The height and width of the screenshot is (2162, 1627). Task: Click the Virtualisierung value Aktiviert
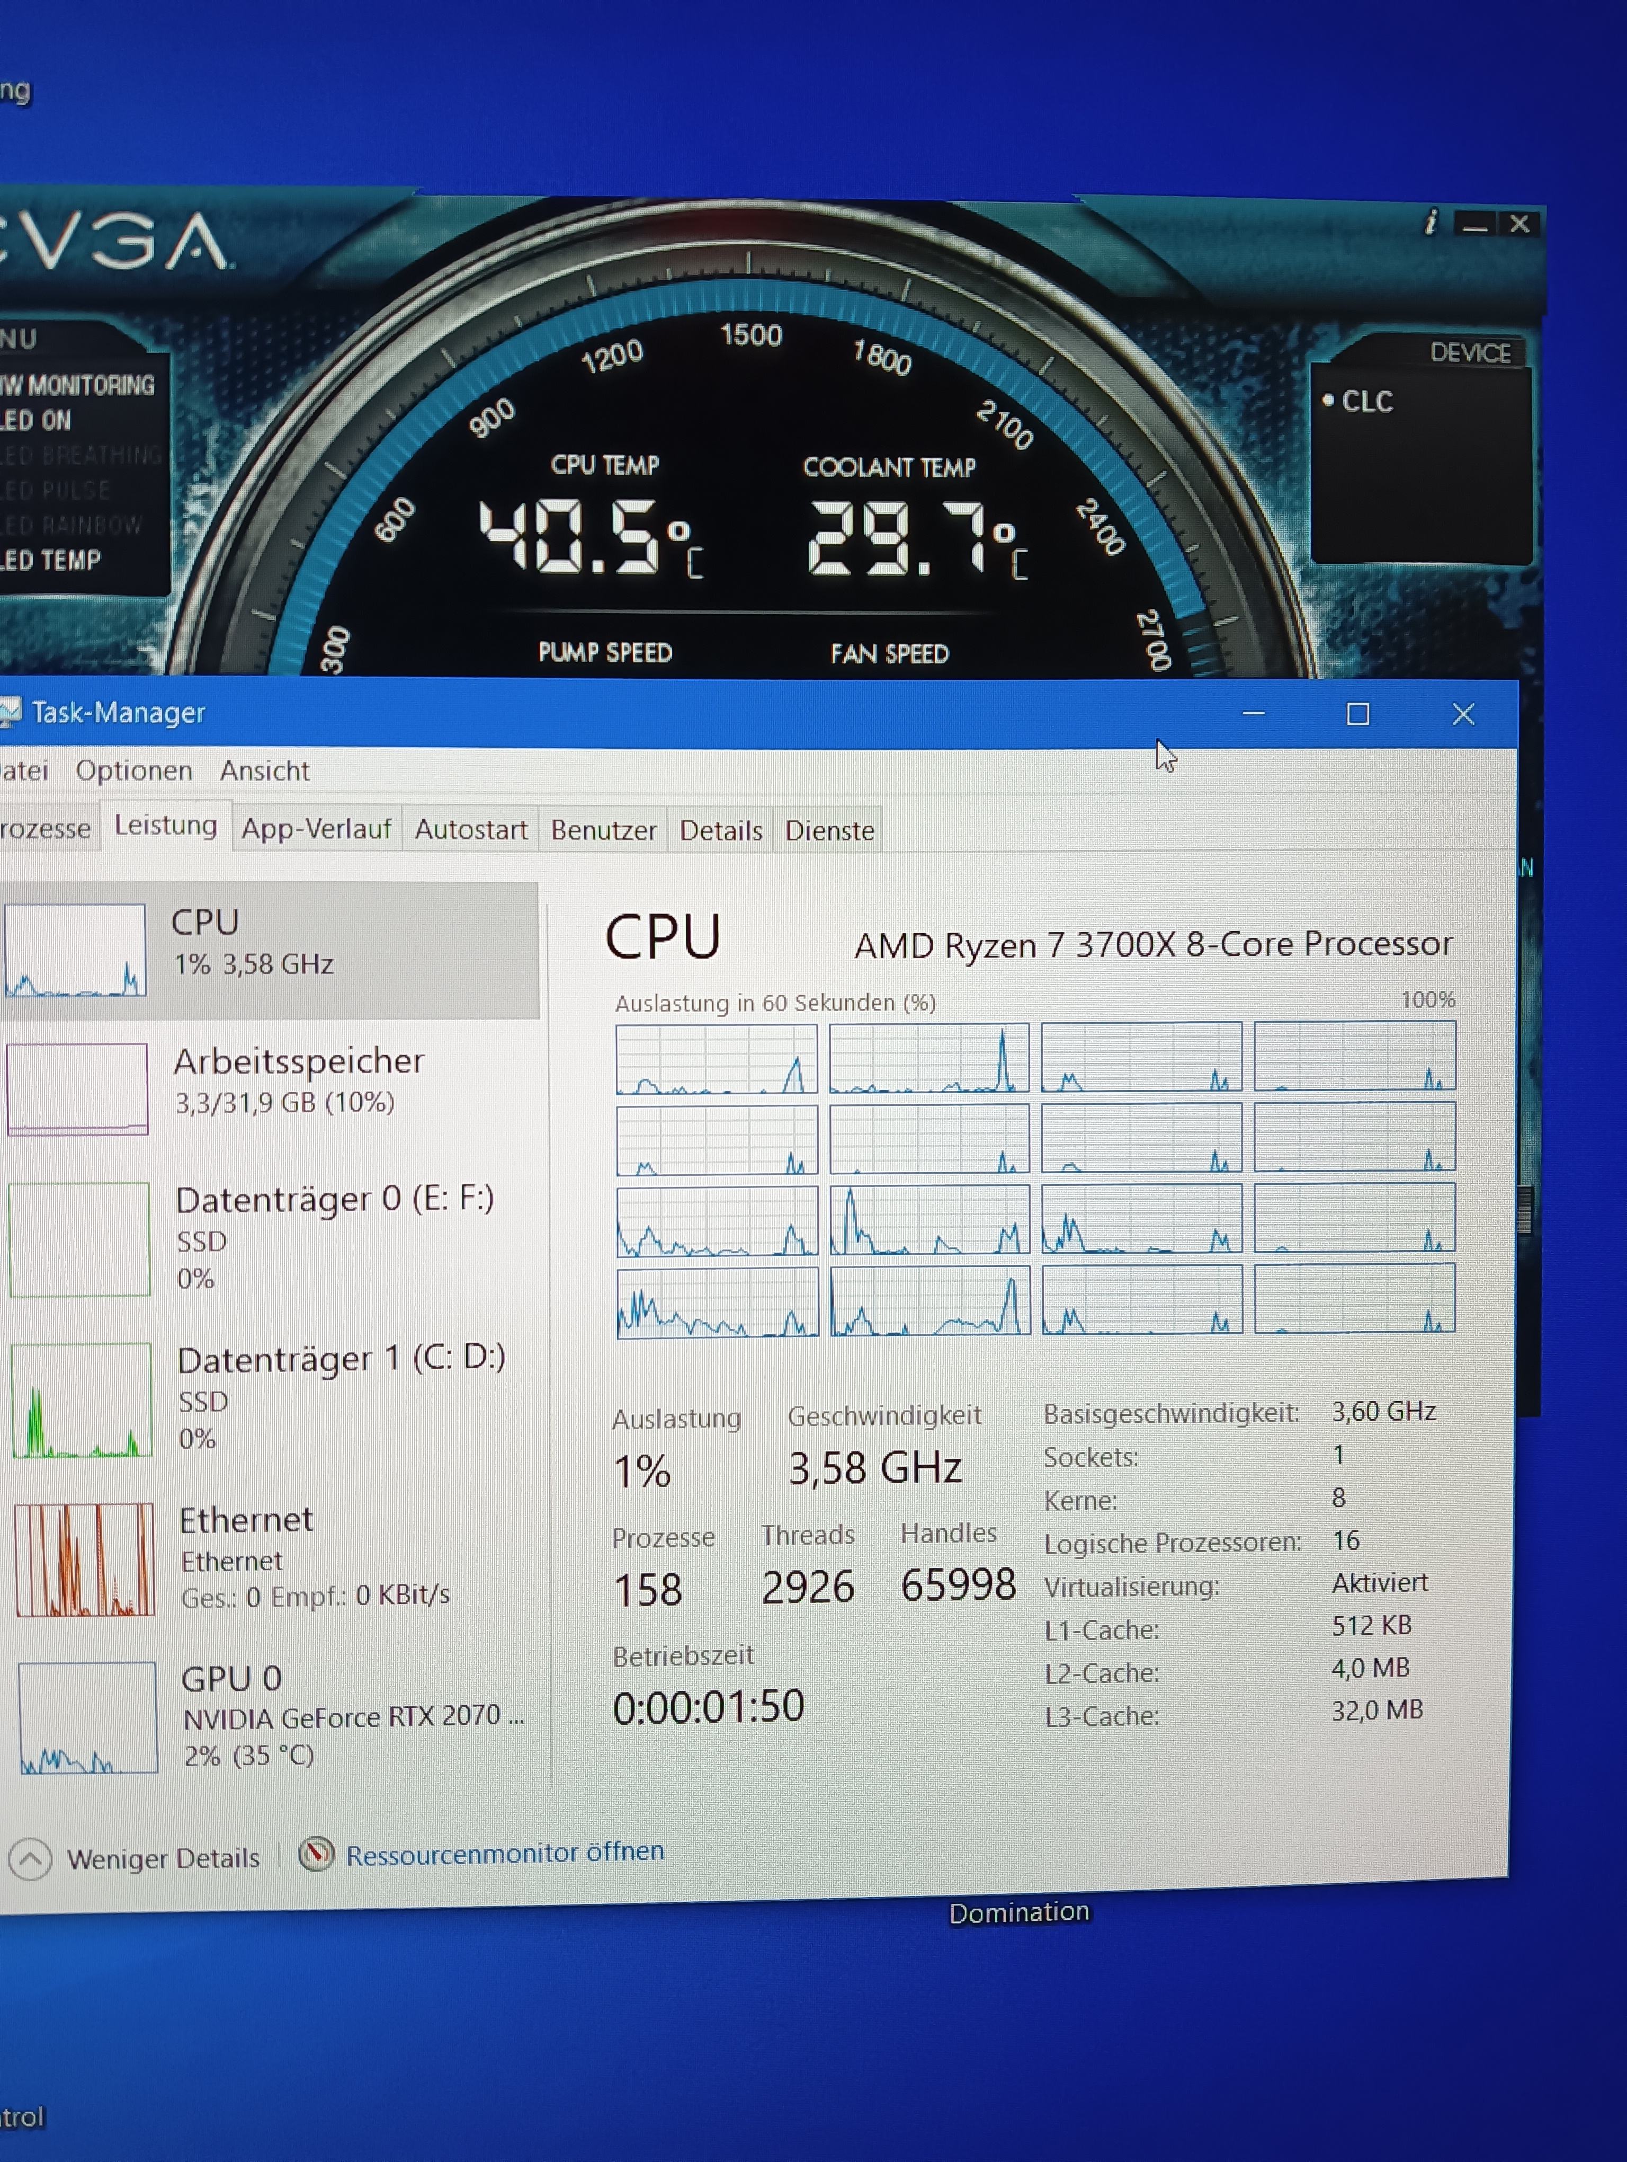[x=1380, y=1583]
